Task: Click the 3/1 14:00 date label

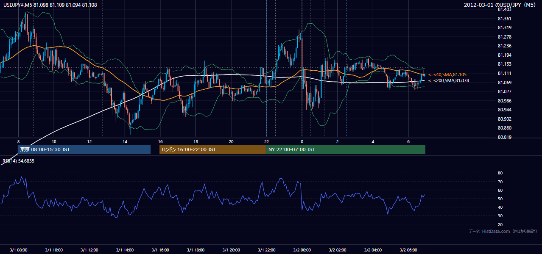Action: 125,250
